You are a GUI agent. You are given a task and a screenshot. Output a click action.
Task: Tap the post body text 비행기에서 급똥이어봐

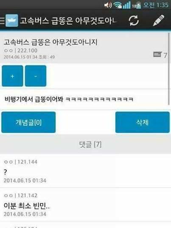tap(69, 99)
